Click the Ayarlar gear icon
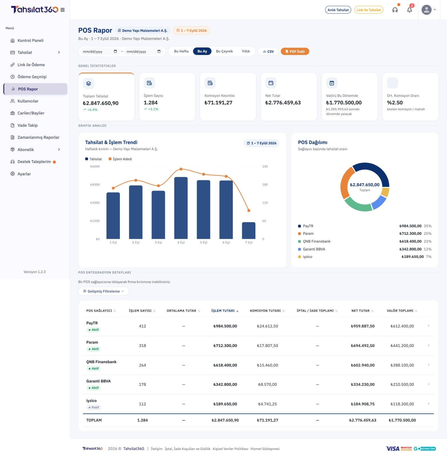 pos(13,174)
